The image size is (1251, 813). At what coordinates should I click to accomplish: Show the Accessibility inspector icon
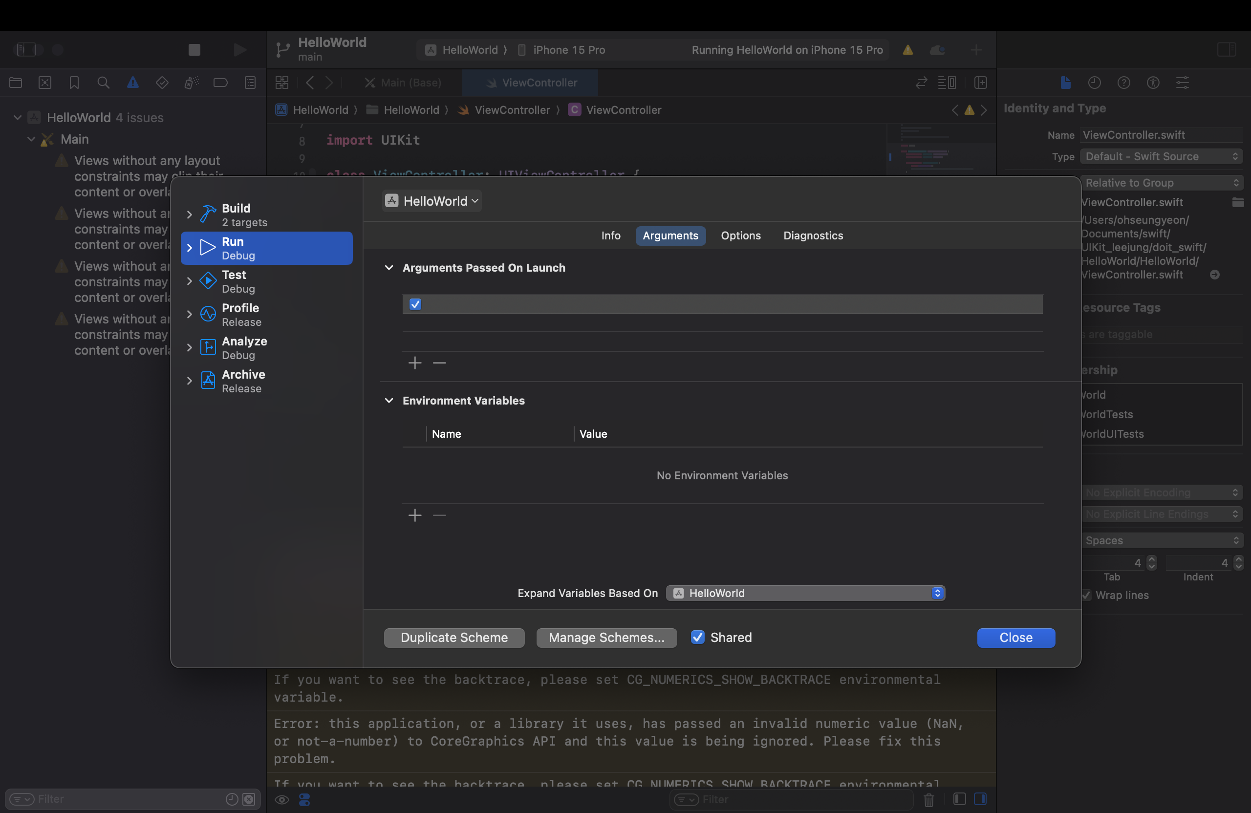(x=1153, y=83)
